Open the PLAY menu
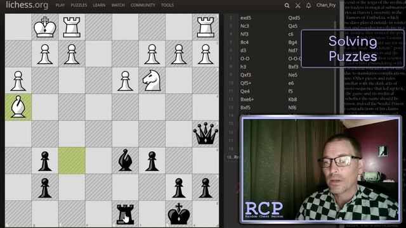The width and height of the screenshot is (406, 228). click(x=60, y=5)
